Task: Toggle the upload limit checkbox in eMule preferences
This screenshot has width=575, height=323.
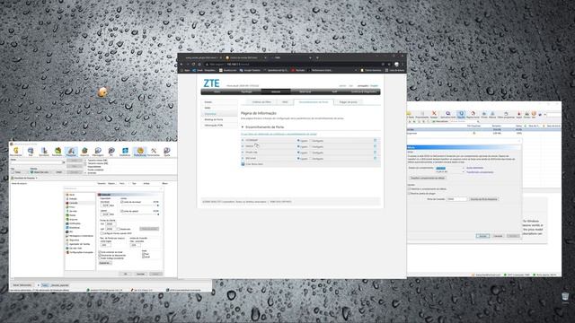Action: (x=122, y=212)
